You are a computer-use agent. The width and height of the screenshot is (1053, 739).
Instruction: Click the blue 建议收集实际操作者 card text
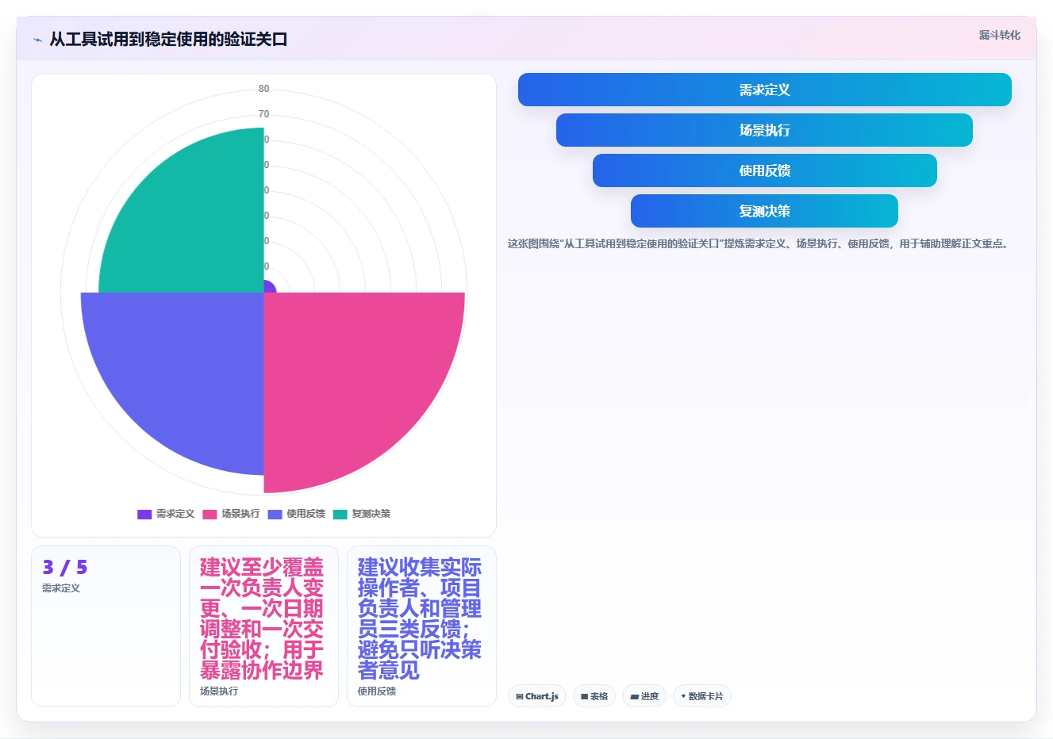420,619
